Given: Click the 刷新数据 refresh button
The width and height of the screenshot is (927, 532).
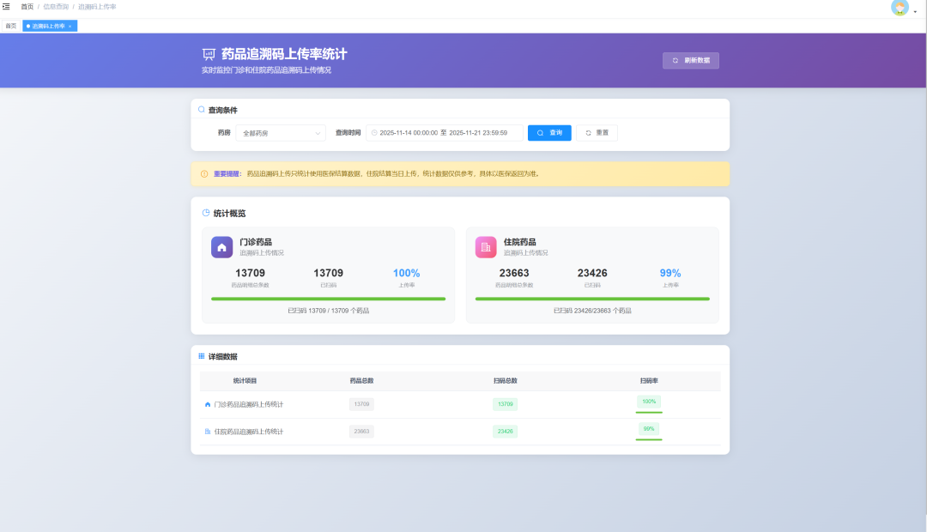Looking at the screenshot, I should [690, 60].
